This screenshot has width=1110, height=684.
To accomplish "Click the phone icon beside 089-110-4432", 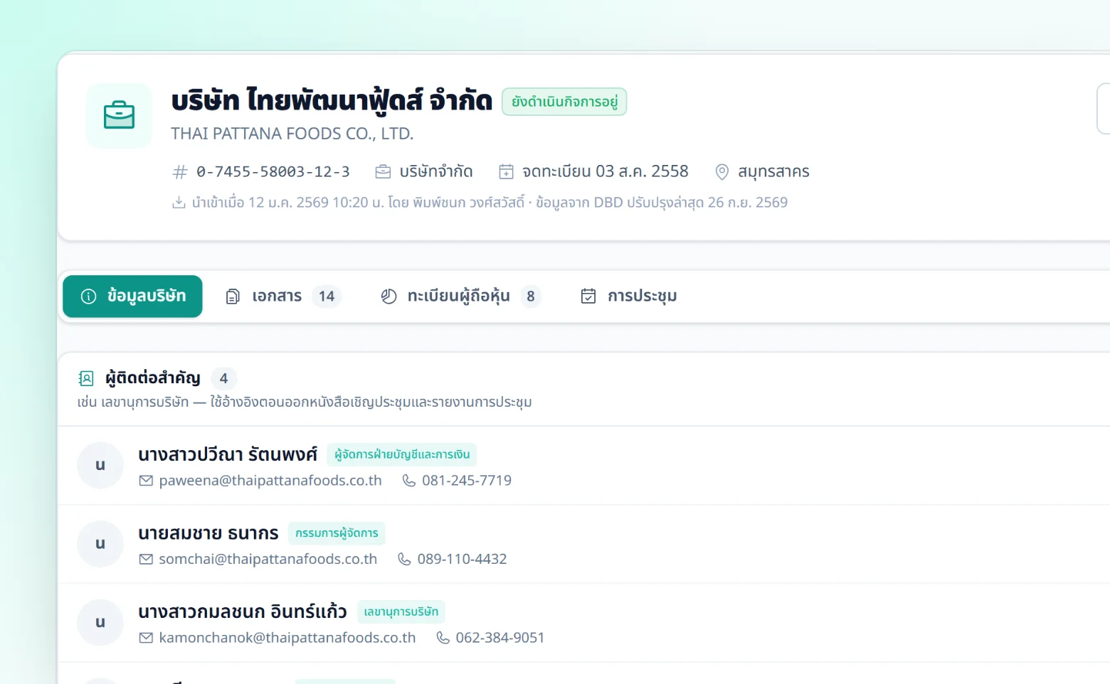I will pyautogui.click(x=404, y=560).
